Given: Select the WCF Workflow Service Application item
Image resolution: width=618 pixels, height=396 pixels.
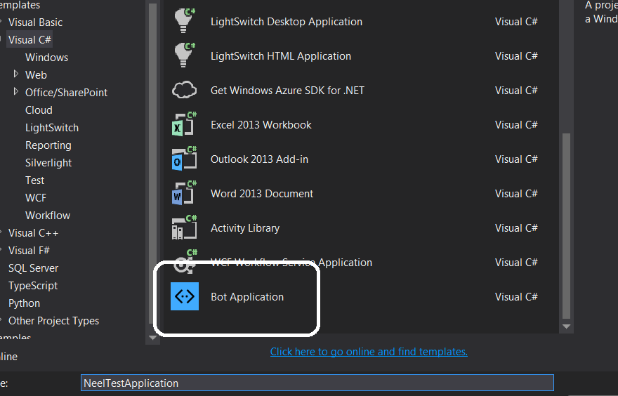Looking at the screenshot, I should [x=291, y=263].
